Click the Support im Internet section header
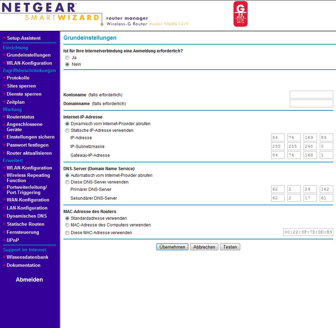This screenshot has width=336, height=328. (x=25, y=250)
